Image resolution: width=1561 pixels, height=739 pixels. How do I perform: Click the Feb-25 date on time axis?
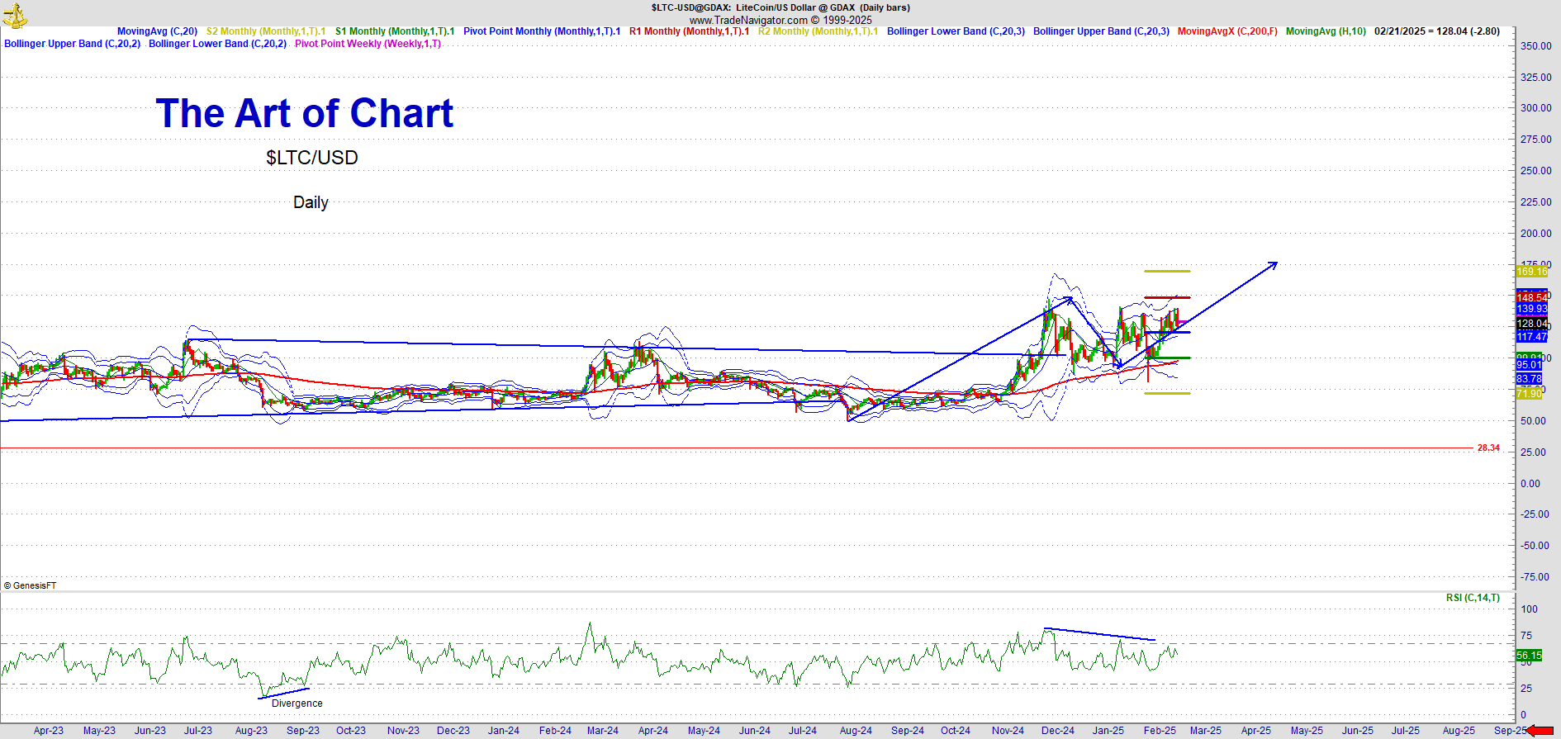1160,731
